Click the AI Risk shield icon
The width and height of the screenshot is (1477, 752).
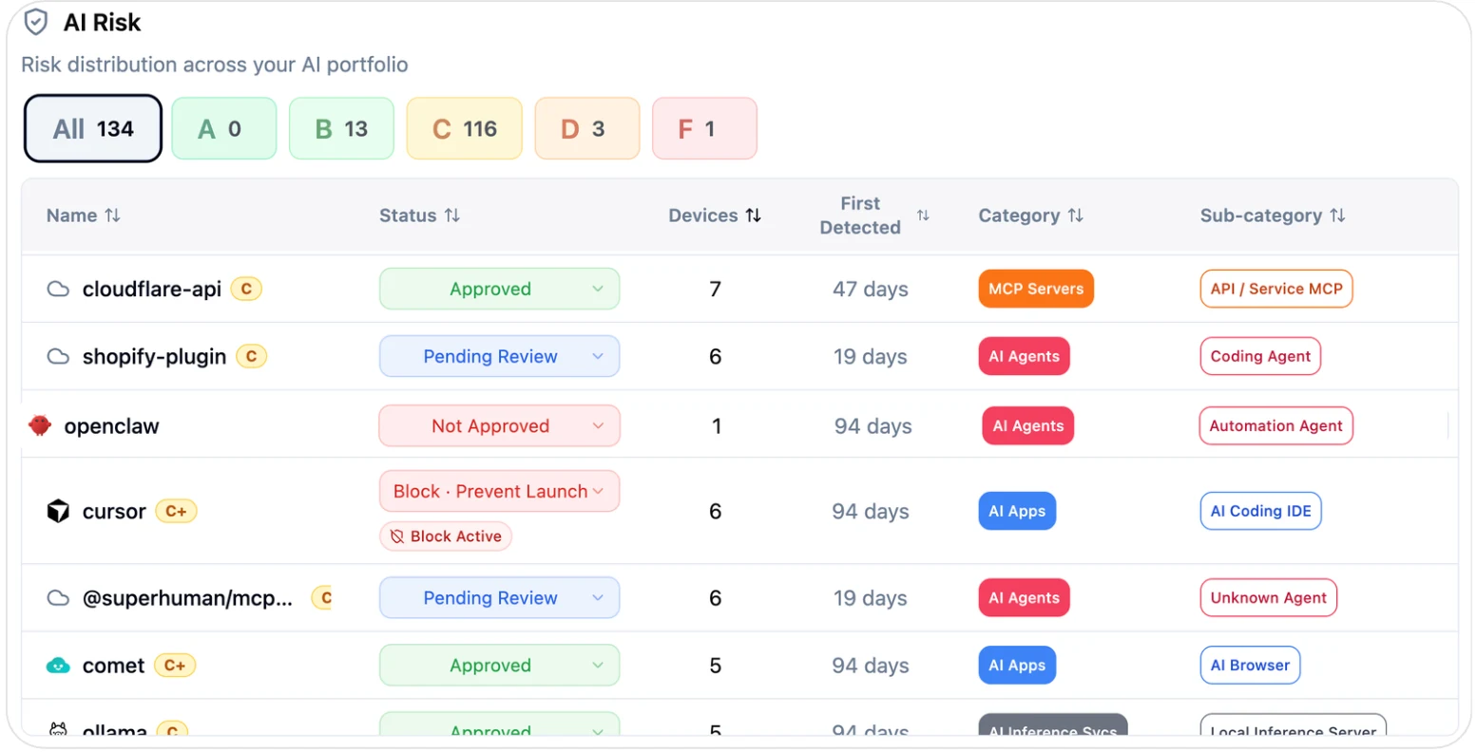coord(36,22)
